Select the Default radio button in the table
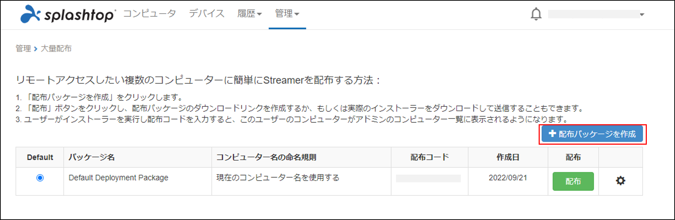 [39, 178]
